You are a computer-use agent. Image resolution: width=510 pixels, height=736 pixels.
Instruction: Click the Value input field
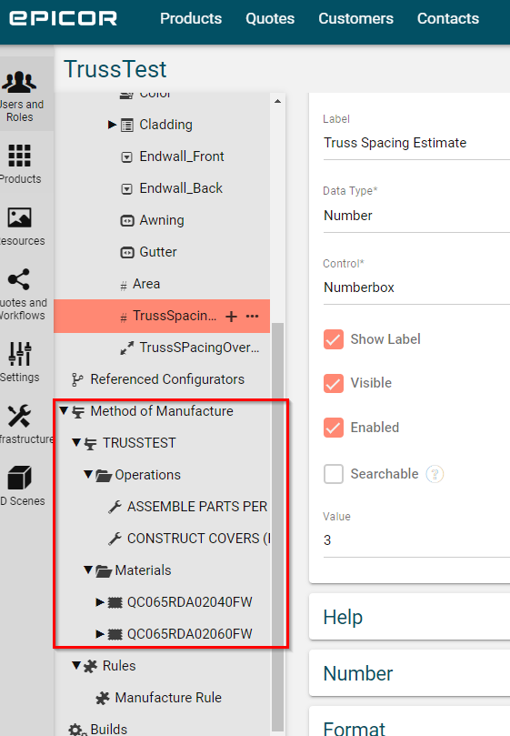coord(416,540)
